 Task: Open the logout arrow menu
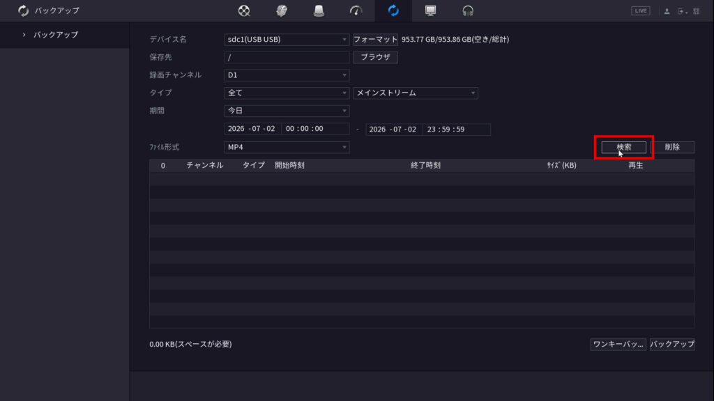click(682, 11)
